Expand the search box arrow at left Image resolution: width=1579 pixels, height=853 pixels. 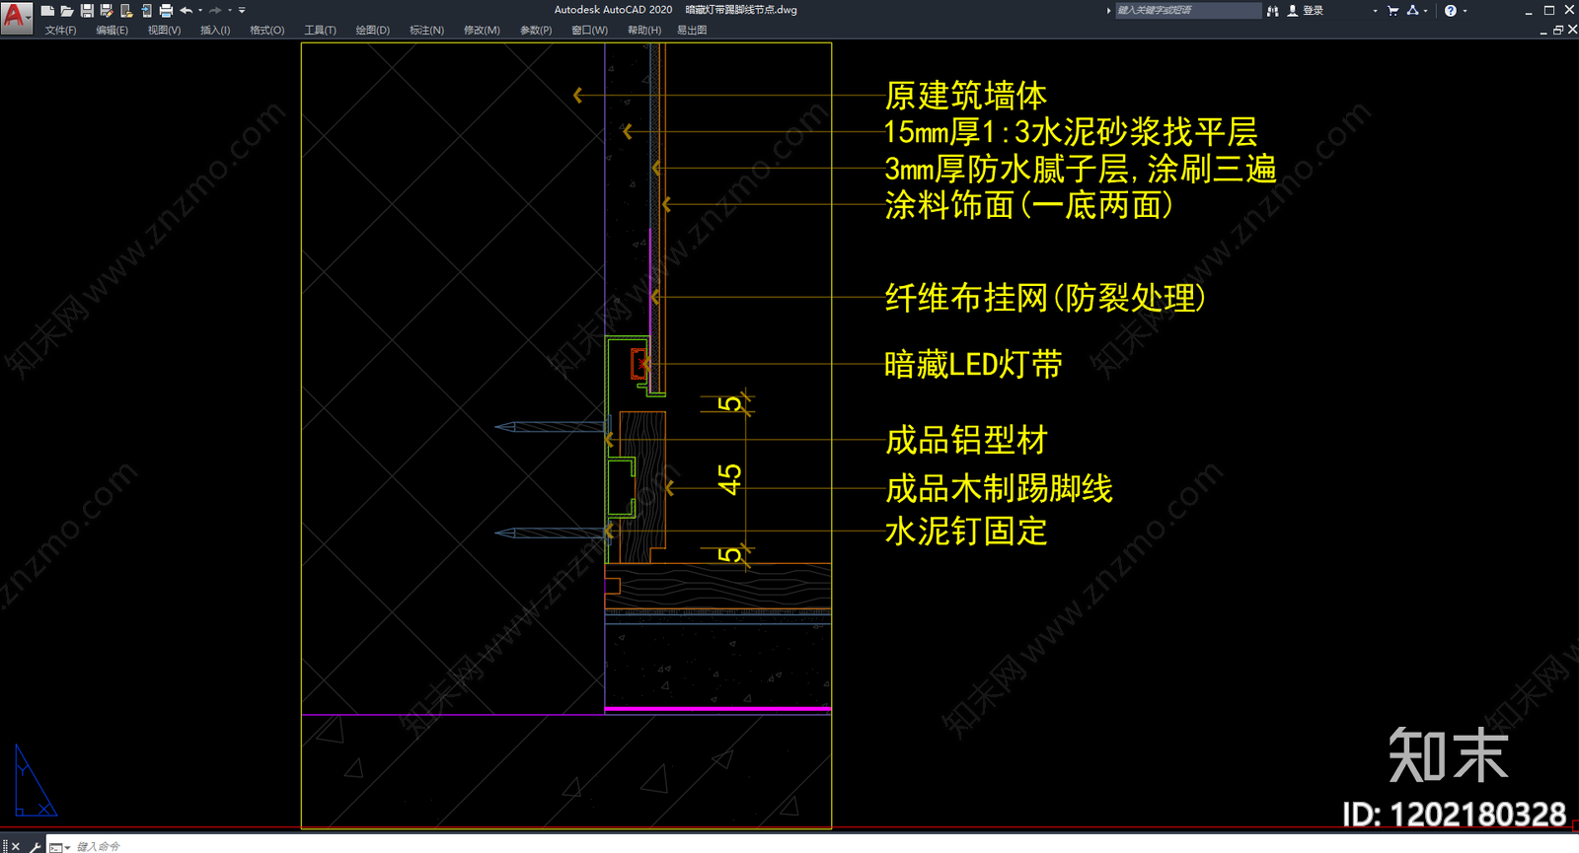coord(1108,11)
